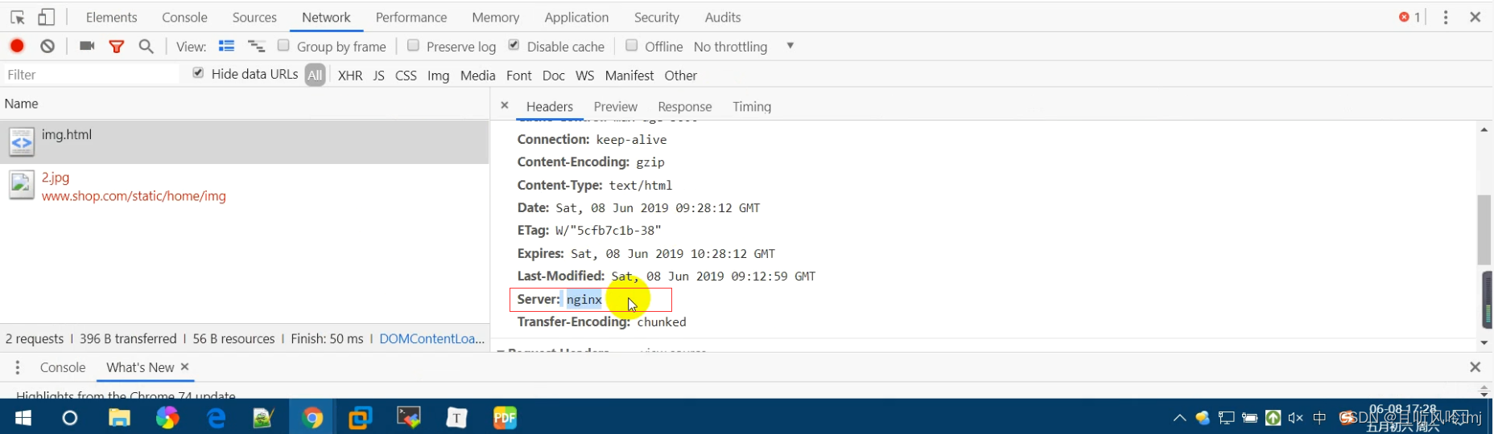1494x434 pixels.
Task: Select the 2.jpg request row
Action: [245, 186]
